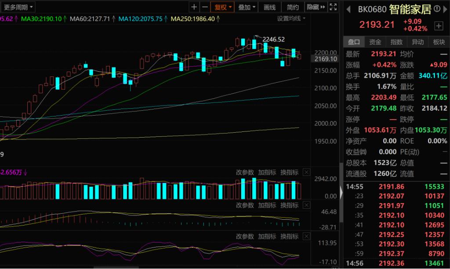The height and width of the screenshot is (269, 450).
Task: Select the 异动 tab
Action: tap(417, 42)
